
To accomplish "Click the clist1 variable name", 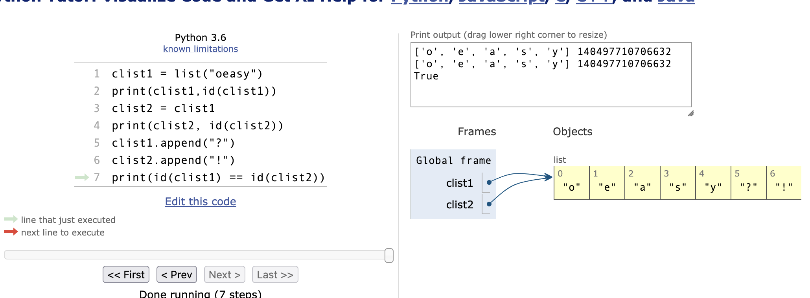I will (x=459, y=183).
